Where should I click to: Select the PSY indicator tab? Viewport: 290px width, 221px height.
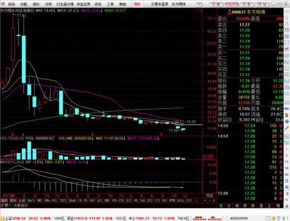(x=189, y=201)
